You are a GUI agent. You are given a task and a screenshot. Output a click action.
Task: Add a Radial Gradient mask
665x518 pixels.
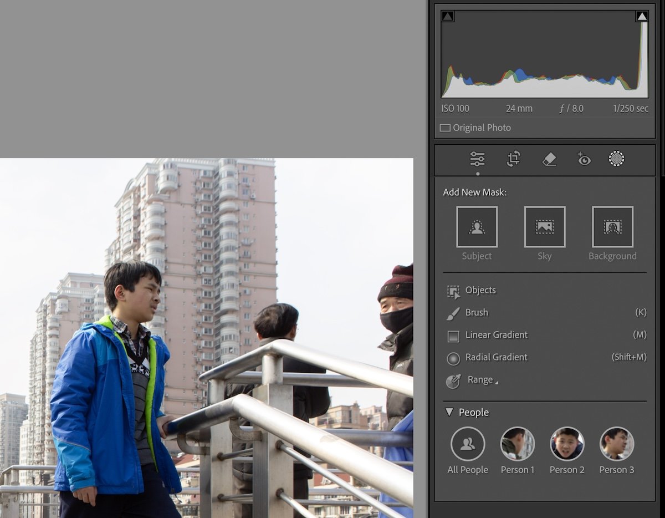point(493,357)
